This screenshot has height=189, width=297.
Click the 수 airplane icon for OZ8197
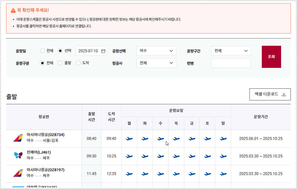160,174
